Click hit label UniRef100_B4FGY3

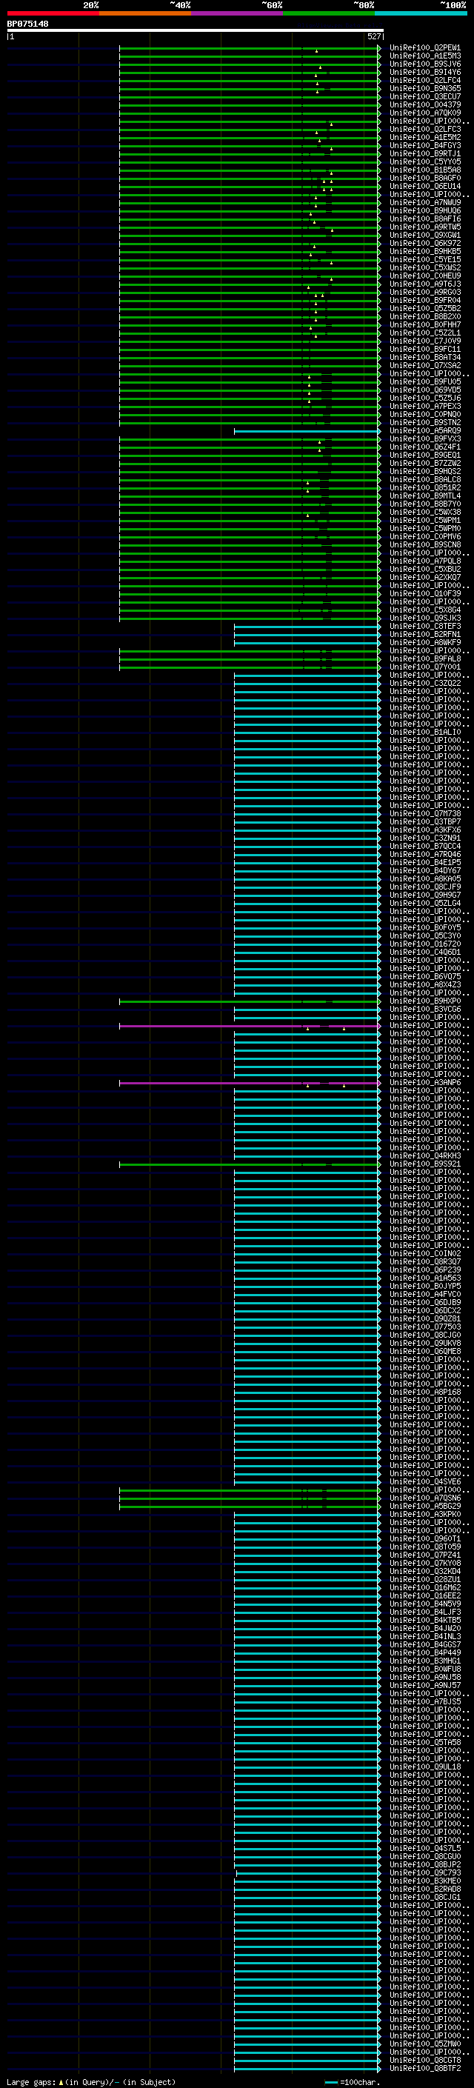pos(424,146)
